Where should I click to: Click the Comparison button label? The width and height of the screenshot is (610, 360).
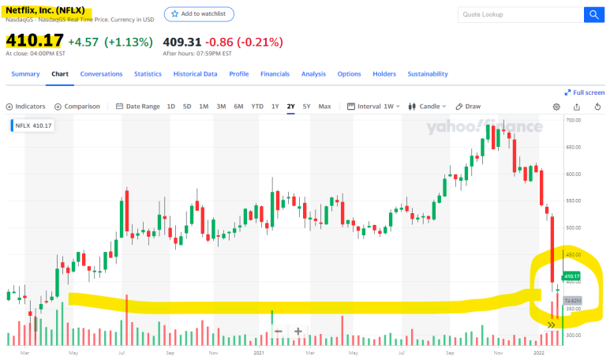tap(82, 107)
